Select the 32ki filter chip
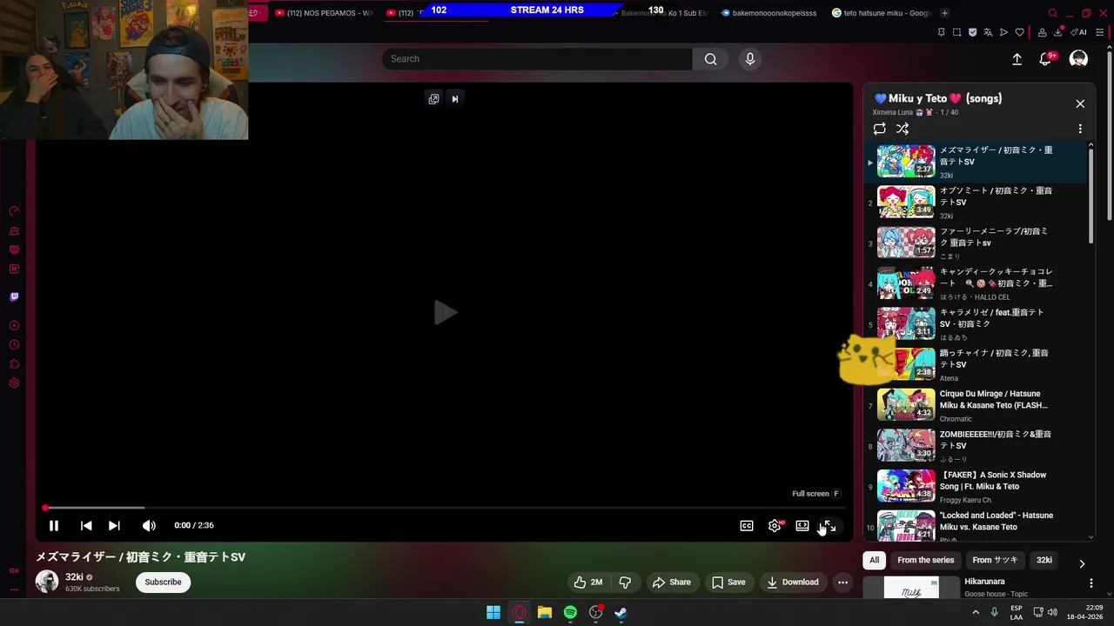 tap(1044, 560)
